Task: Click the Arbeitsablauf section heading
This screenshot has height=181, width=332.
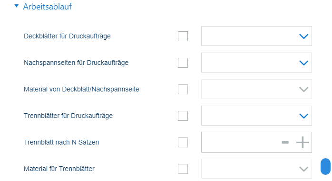Action: coord(48,7)
